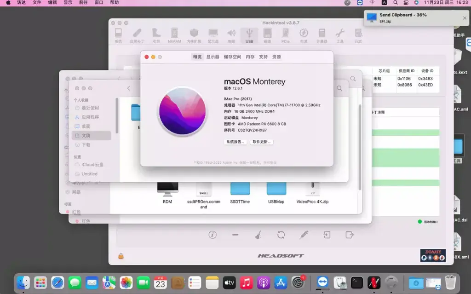Click the Finder window vertical scrollbar
Screen dimensions: 471x294
tap(360, 147)
